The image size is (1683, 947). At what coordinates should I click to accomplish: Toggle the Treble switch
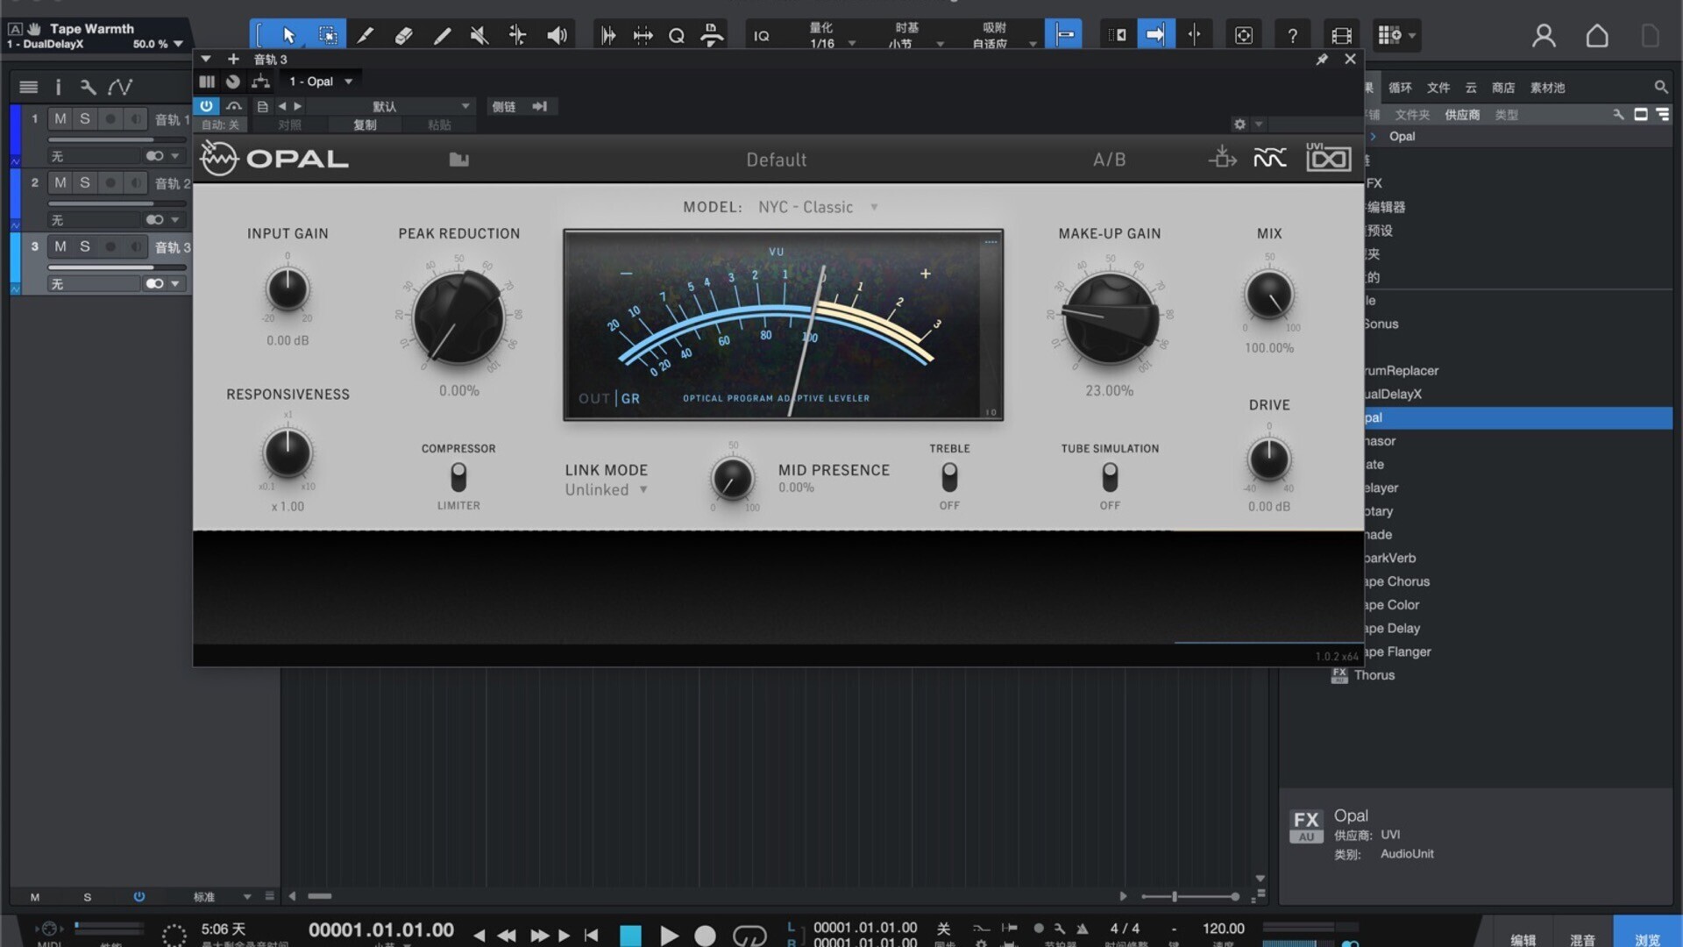949,477
